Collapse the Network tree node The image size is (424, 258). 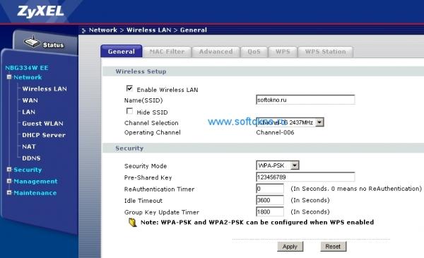coord(9,77)
